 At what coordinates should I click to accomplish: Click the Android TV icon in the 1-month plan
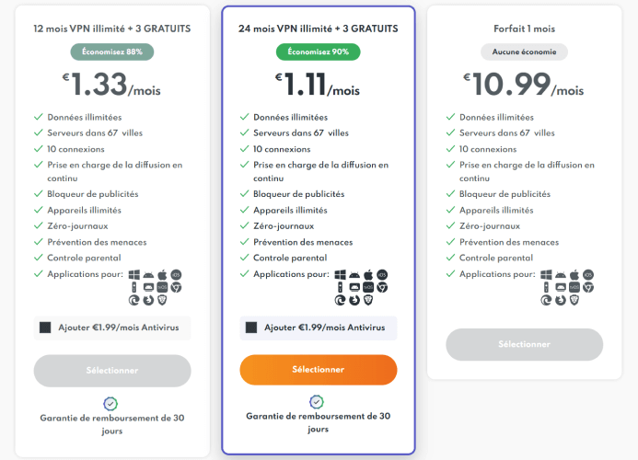(x=561, y=288)
